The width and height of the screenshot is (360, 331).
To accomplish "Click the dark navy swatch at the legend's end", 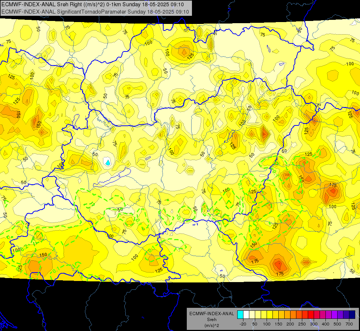I will point(352,314).
